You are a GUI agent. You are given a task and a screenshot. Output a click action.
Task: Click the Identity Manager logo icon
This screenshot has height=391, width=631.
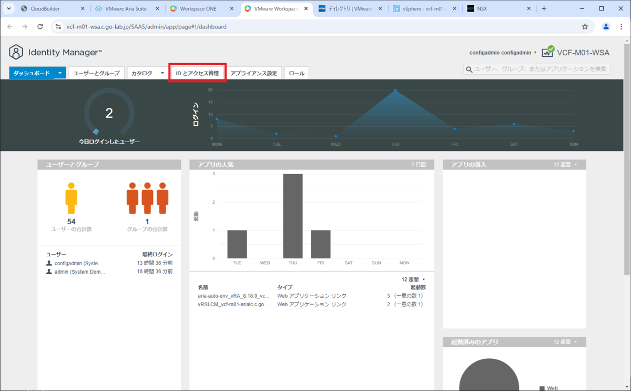tap(16, 52)
